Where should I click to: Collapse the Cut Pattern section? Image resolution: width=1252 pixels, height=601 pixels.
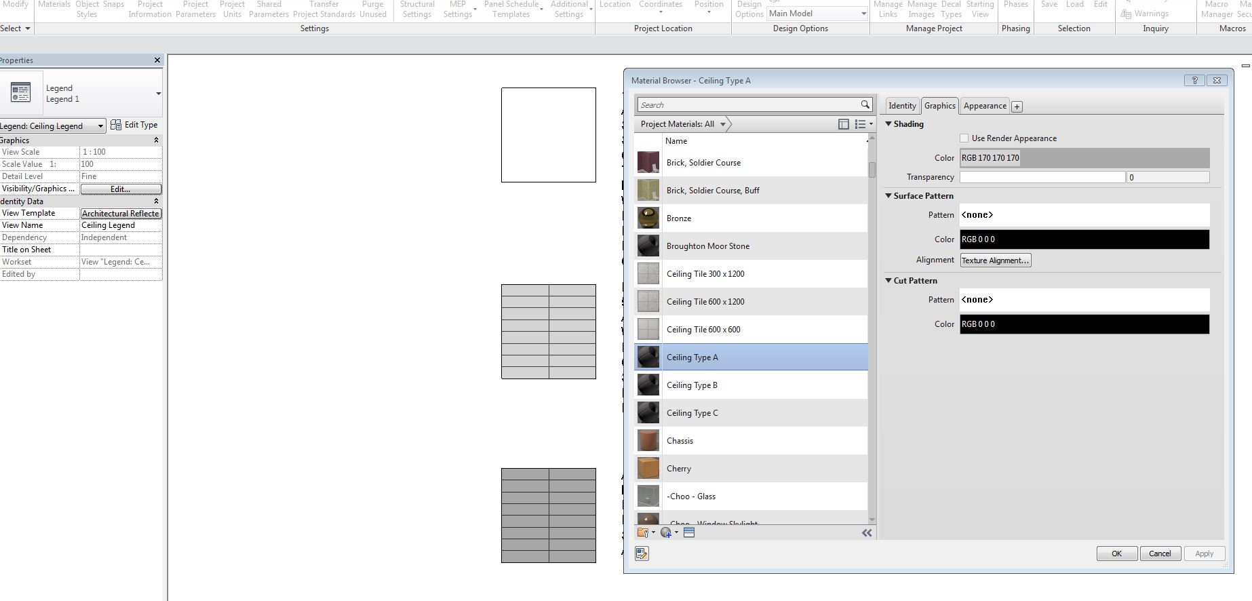pos(888,280)
